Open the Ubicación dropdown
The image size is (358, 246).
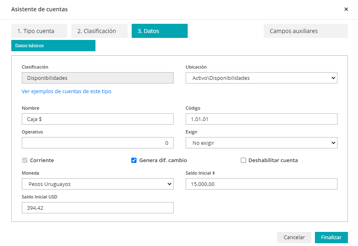261,78
